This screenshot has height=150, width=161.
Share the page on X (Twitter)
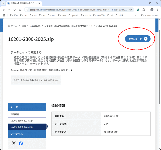coord(14,143)
